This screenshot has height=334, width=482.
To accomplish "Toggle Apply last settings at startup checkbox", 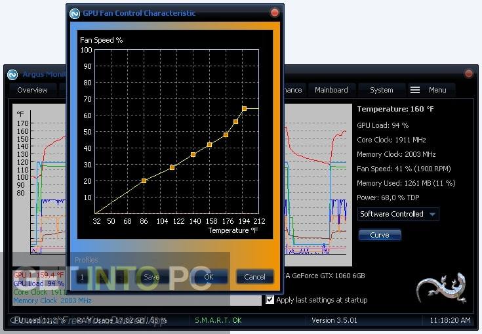I will (x=270, y=300).
